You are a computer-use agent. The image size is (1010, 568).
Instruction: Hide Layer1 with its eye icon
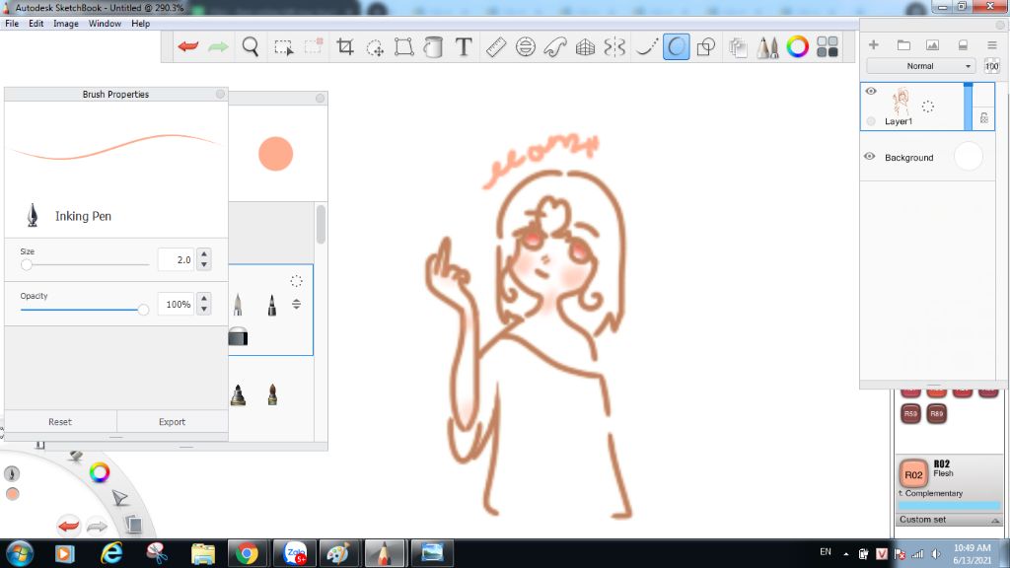871,91
